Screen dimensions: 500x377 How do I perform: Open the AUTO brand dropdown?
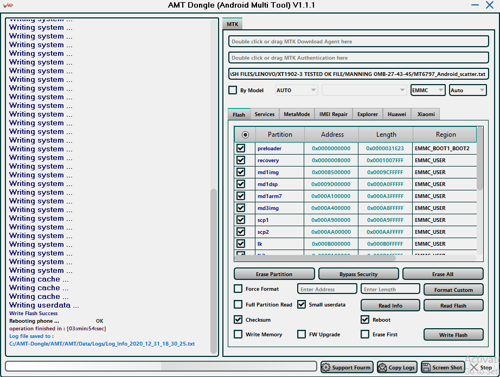[x=296, y=90]
